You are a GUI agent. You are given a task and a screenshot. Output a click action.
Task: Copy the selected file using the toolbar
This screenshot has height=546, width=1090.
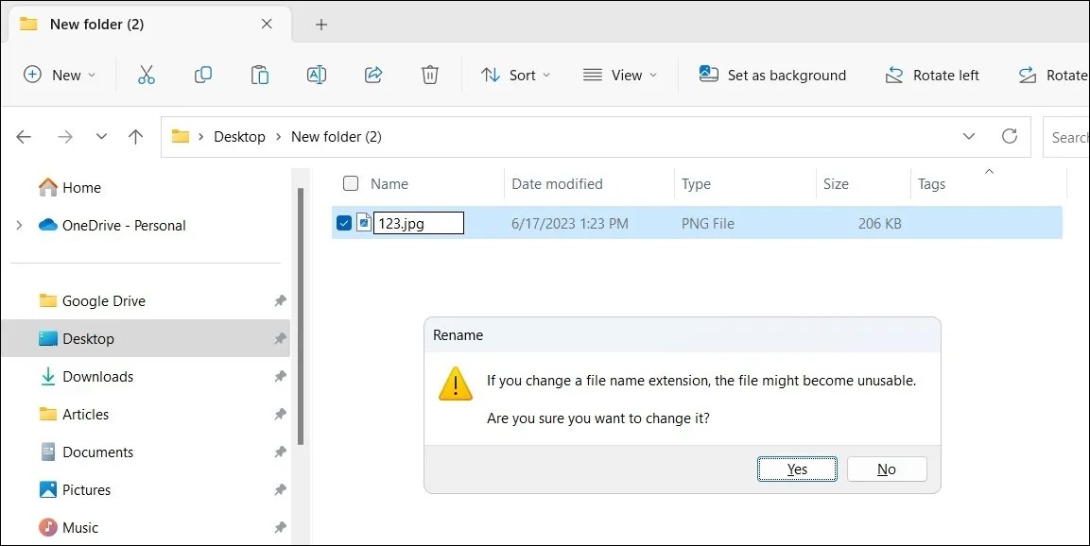202,75
